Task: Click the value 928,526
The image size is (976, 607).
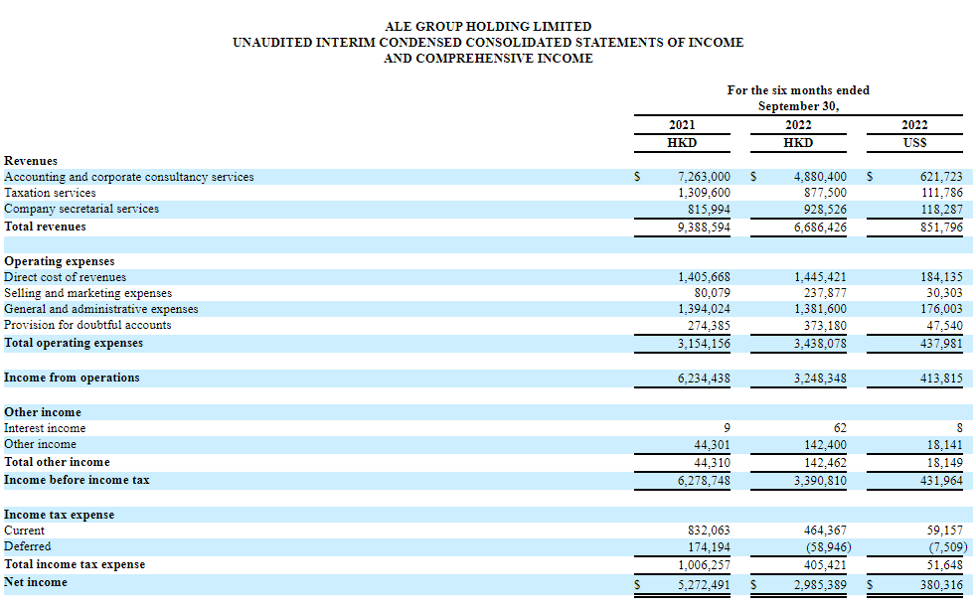Action: pos(825,210)
